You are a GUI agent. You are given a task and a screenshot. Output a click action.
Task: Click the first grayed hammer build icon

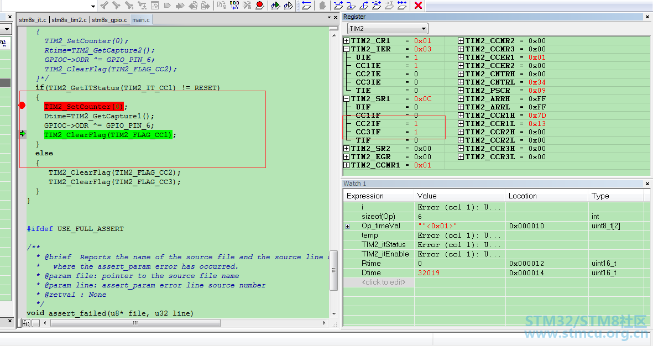(104, 5)
